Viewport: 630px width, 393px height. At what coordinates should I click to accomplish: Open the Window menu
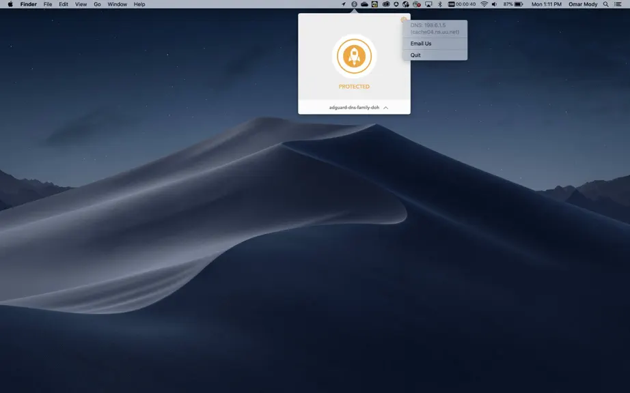pos(118,4)
